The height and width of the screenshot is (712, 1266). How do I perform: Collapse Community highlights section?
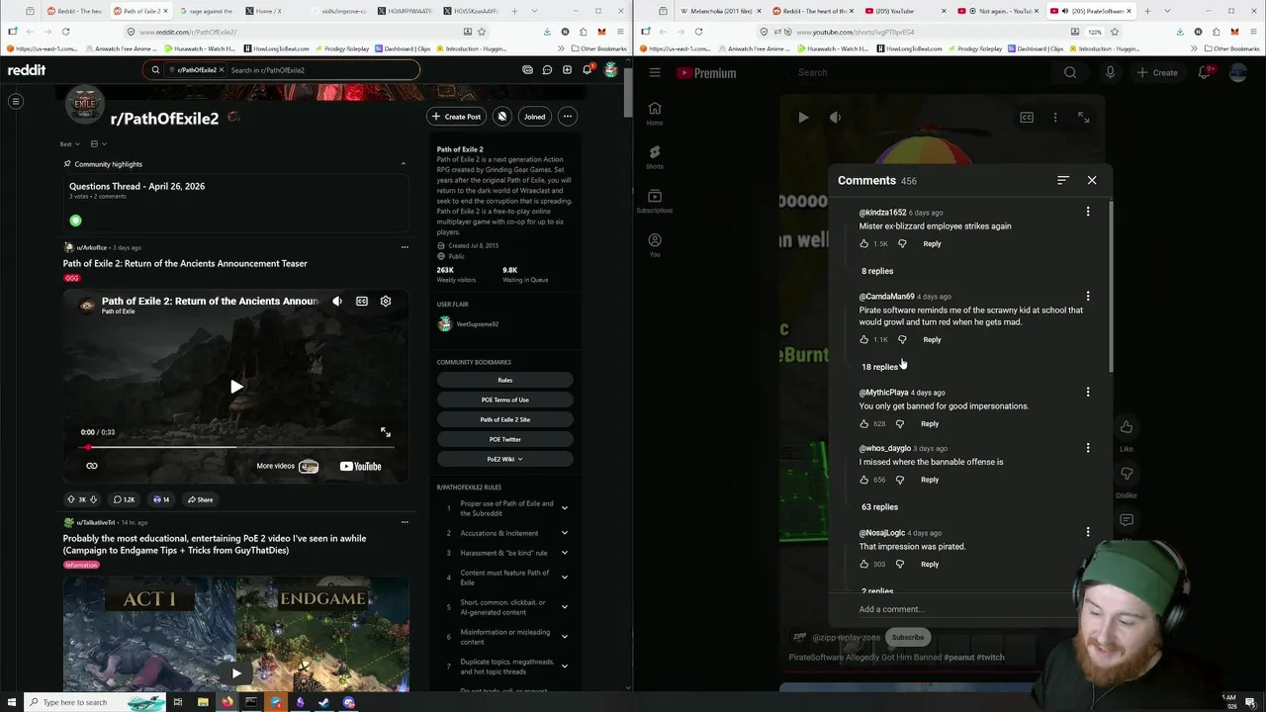[x=403, y=164]
